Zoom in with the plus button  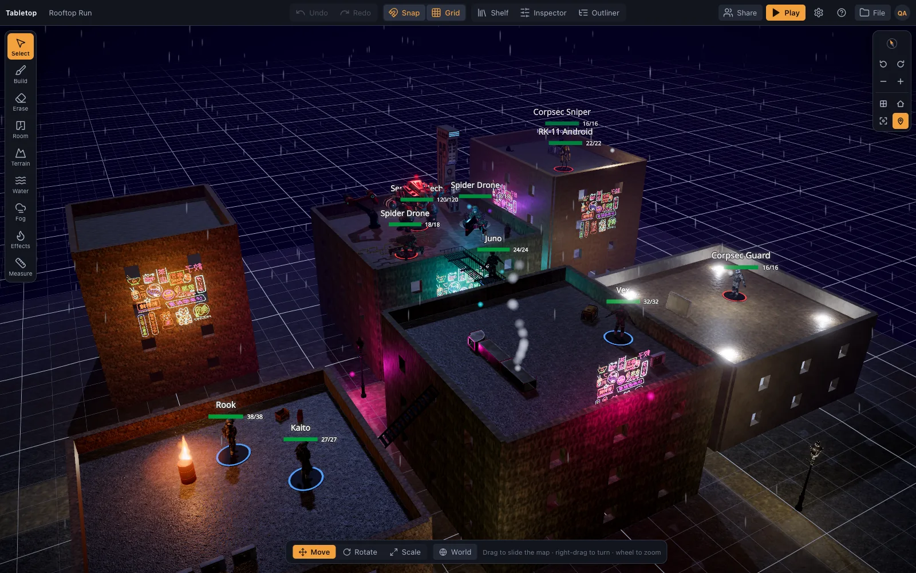click(901, 81)
